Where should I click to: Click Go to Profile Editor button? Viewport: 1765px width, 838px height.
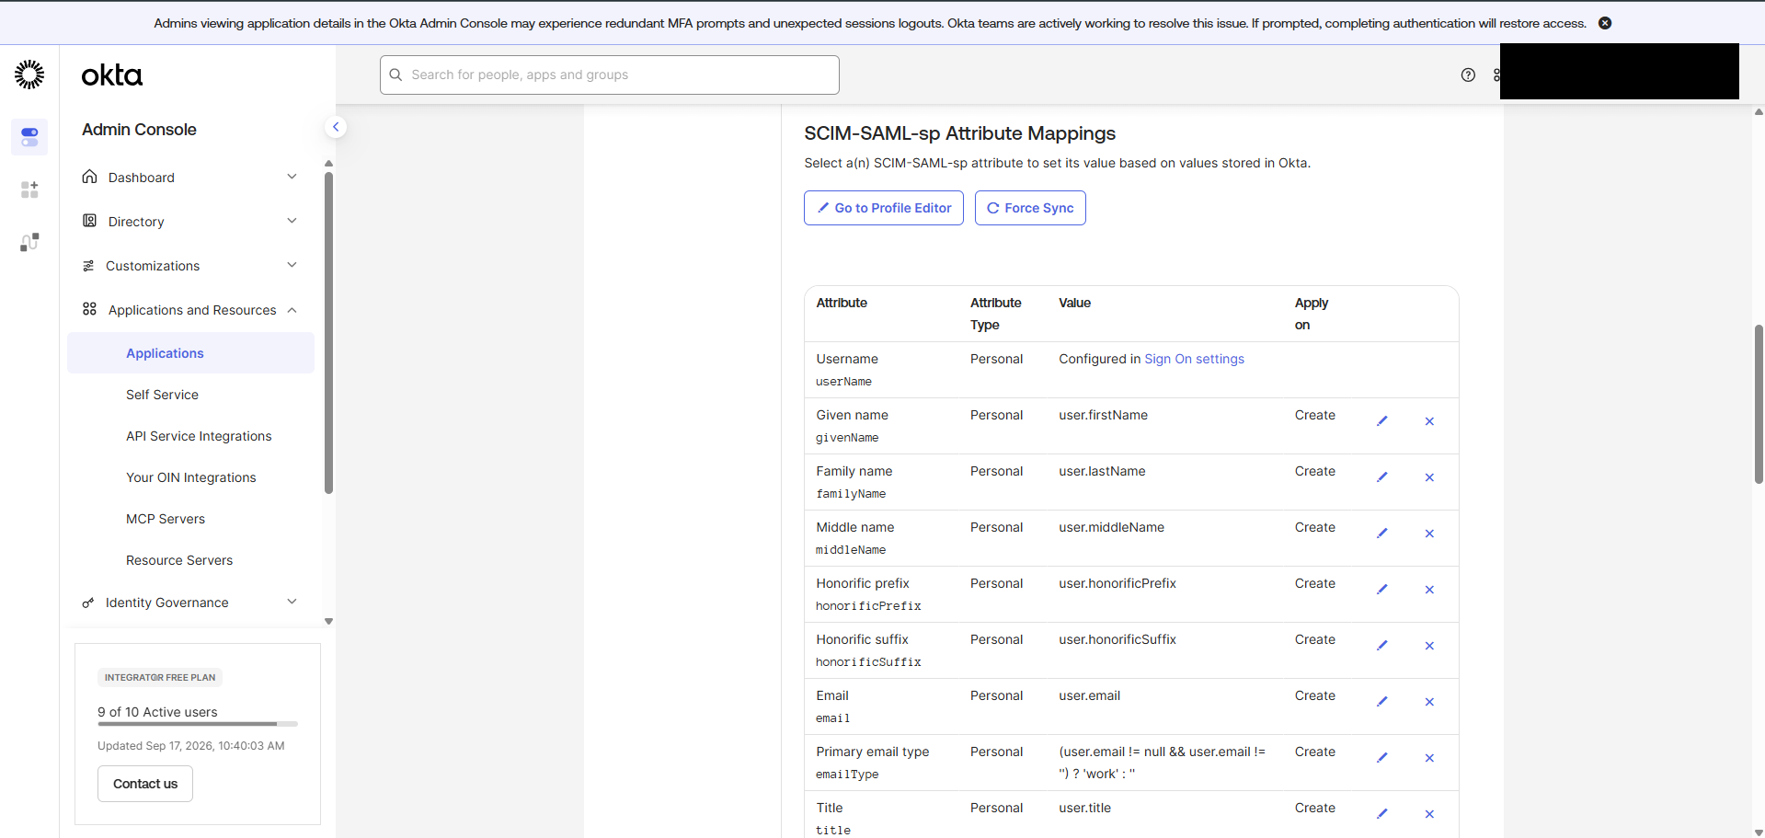[884, 208]
